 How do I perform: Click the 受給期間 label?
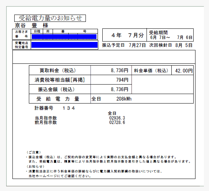[x=158, y=32]
